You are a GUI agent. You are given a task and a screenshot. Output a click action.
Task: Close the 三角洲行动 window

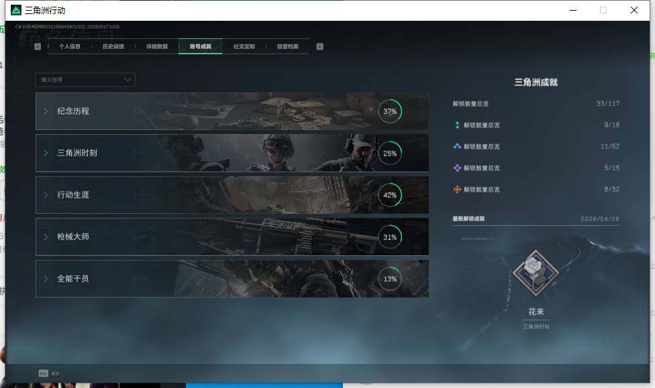click(634, 10)
